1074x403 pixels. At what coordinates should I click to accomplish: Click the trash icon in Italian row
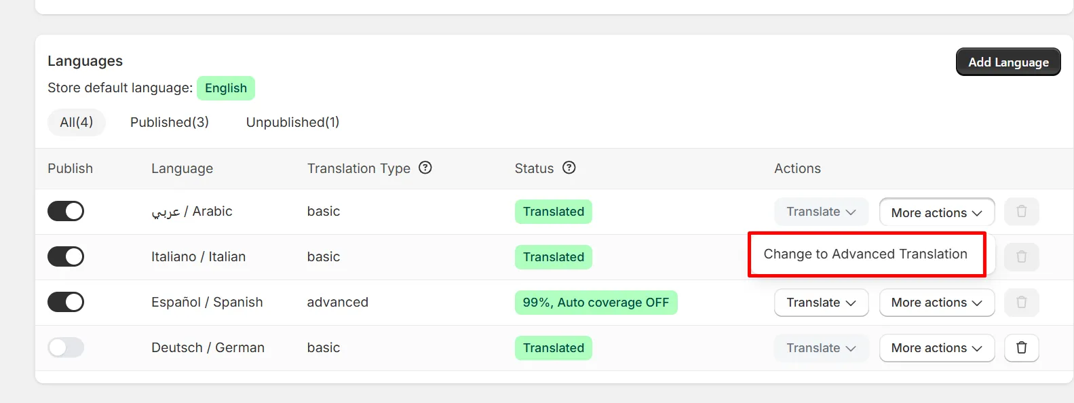coord(1021,257)
